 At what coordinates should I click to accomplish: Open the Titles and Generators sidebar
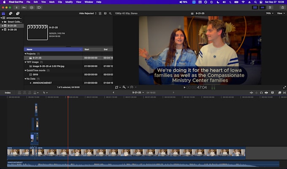click(18, 13)
